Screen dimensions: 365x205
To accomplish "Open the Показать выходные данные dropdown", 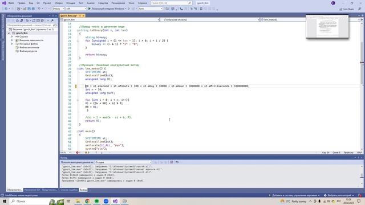I will click(123, 162).
